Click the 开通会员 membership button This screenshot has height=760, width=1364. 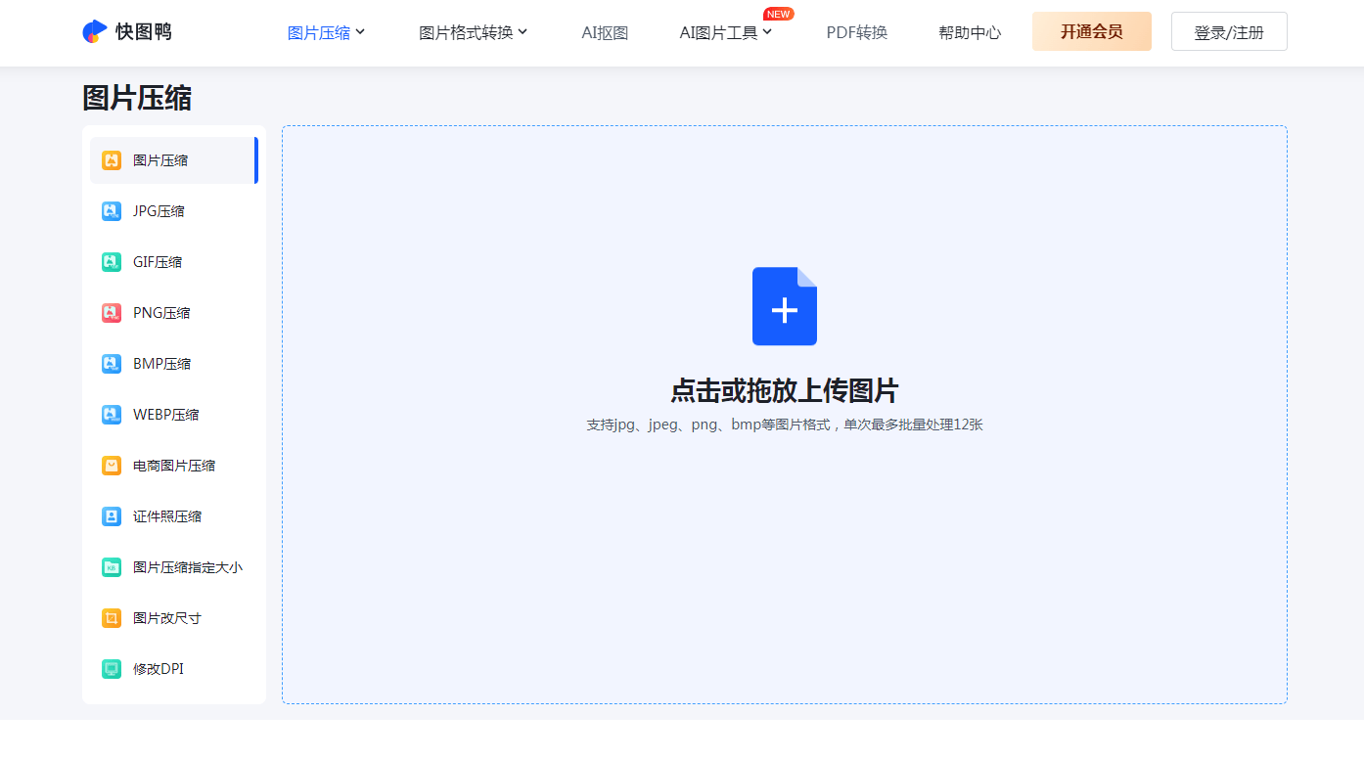(x=1091, y=31)
